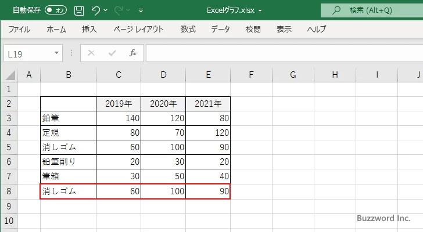
Task: Open the ヘルプ tab
Action: (x=317, y=29)
